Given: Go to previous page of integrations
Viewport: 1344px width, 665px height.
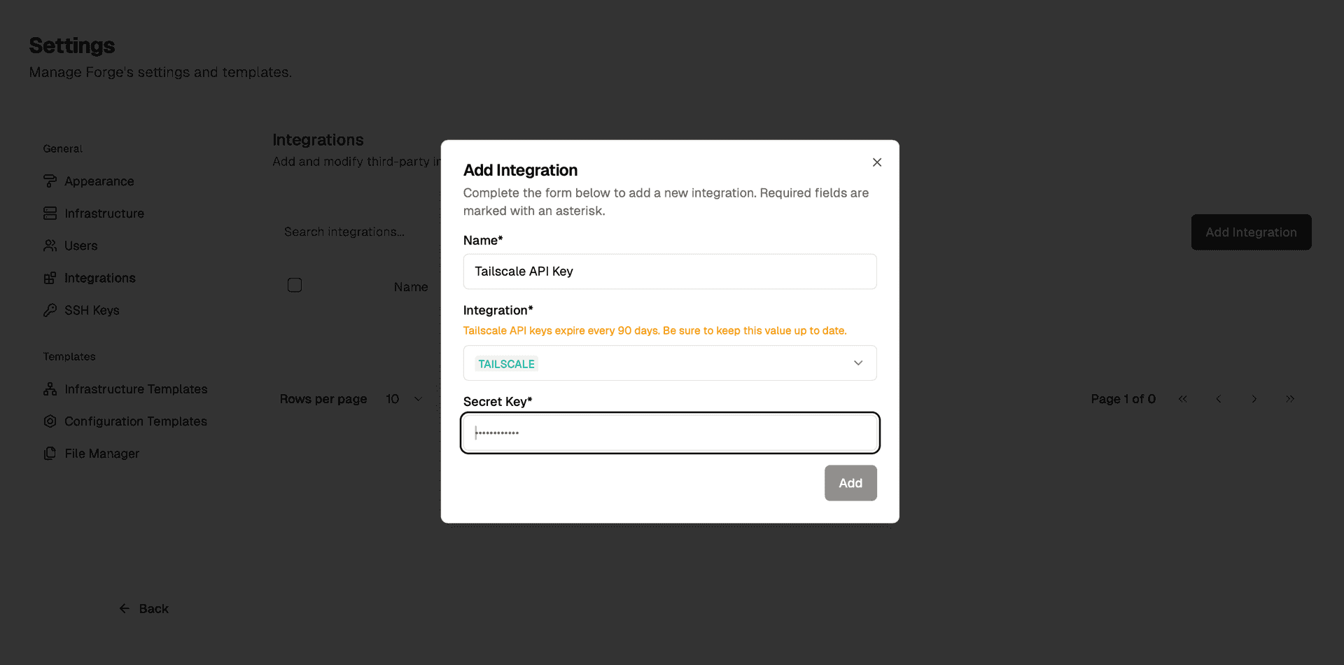Looking at the screenshot, I should point(1218,399).
